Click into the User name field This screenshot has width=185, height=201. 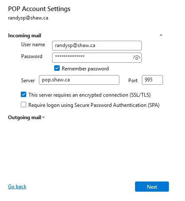click(x=97, y=45)
